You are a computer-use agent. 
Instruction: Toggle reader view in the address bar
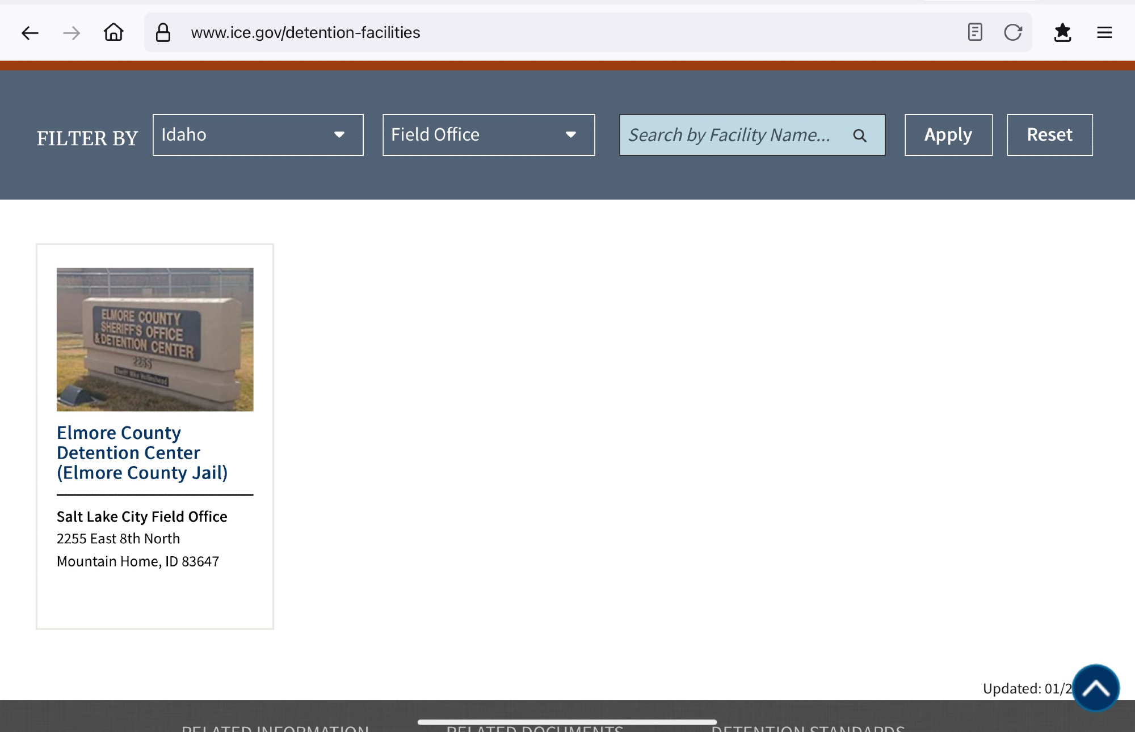click(x=974, y=32)
